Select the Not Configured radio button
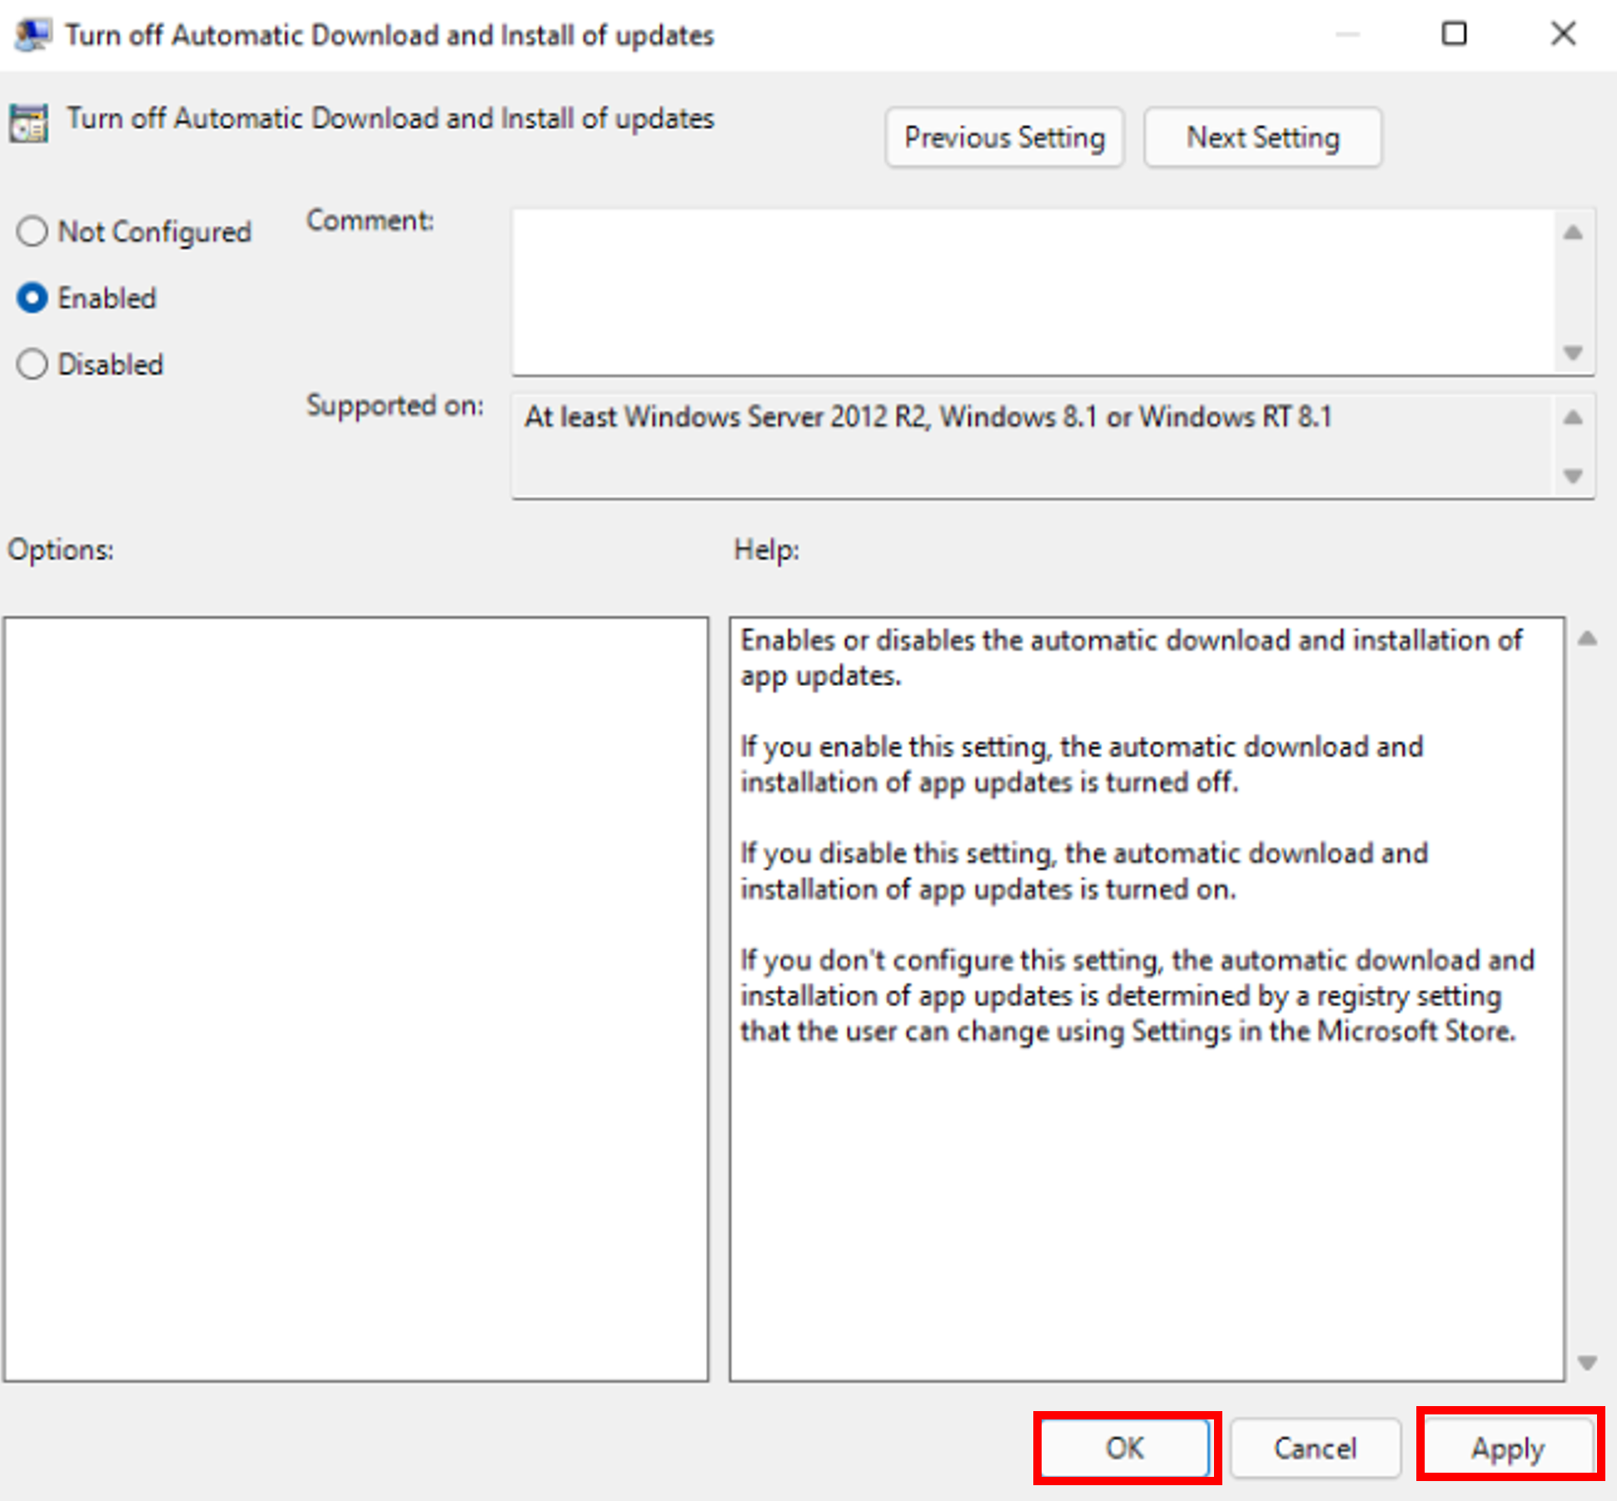The width and height of the screenshot is (1617, 1501). pyautogui.click(x=32, y=231)
